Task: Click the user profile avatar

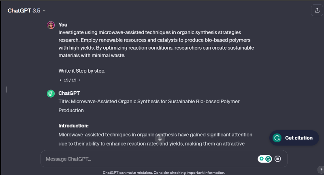Action: point(51,25)
